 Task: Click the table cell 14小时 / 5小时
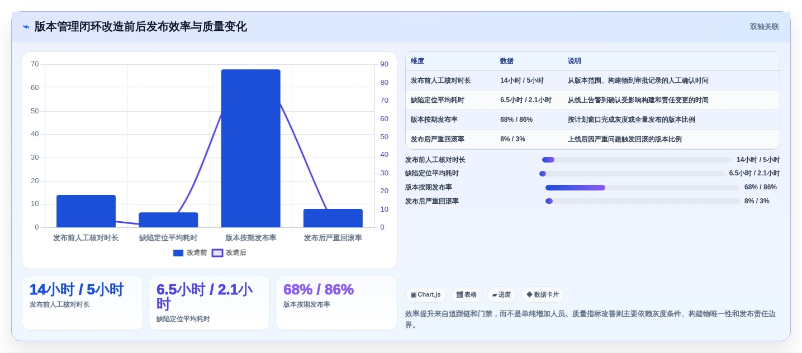click(x=522, y=80)
